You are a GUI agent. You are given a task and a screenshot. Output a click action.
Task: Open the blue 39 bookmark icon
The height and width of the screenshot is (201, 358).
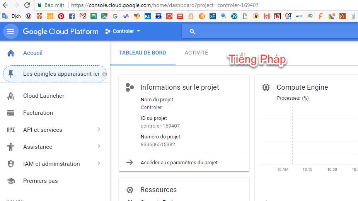pyautogui.click(x=234, y=16)
